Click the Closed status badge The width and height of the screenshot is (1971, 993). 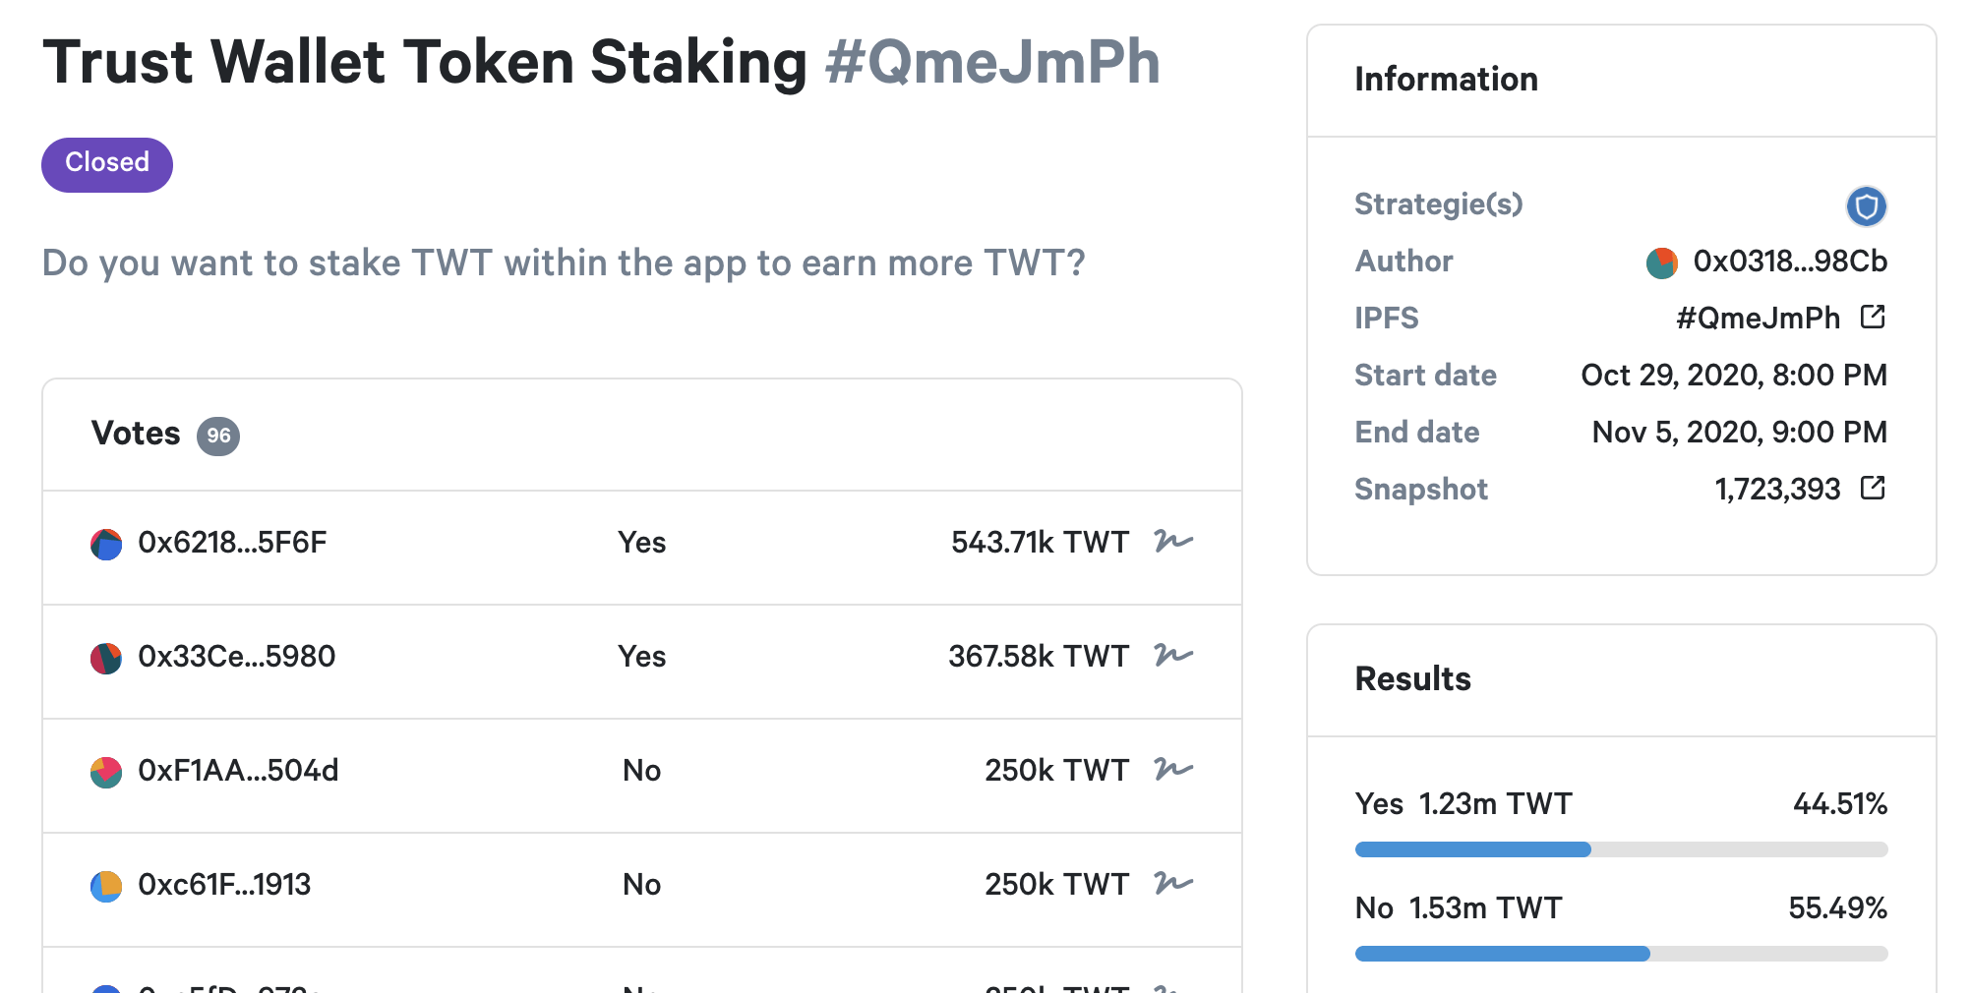[107, 164]
